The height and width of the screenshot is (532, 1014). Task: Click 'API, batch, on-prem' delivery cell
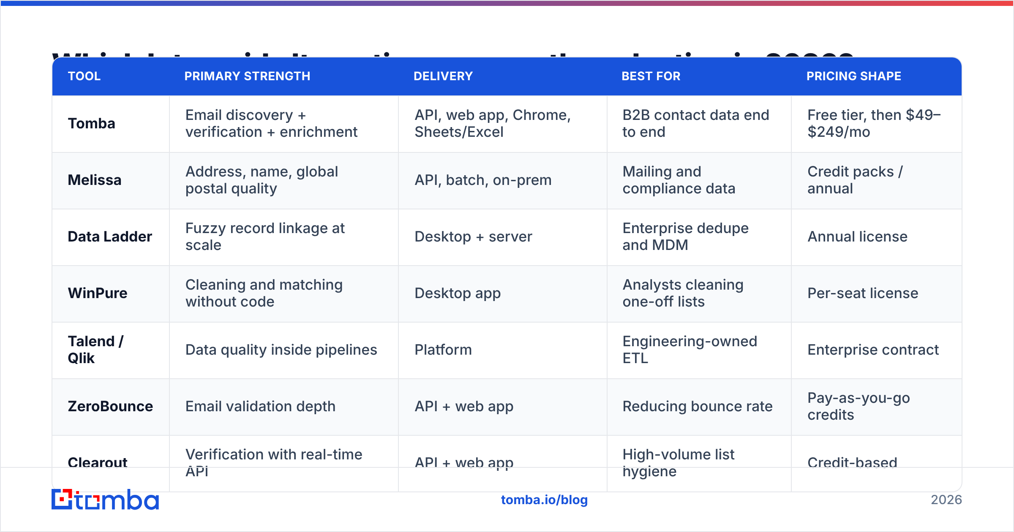pyautogui.click(x=503, y=180)
